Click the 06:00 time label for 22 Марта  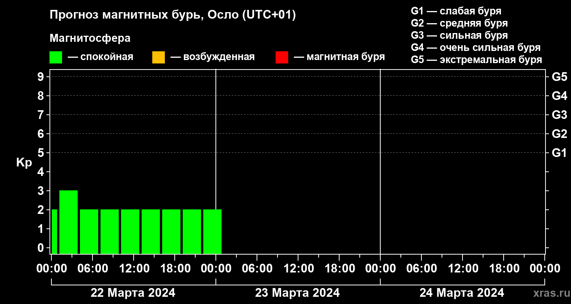93,268
